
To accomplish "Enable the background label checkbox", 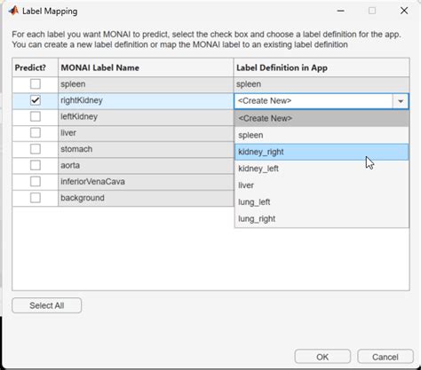I will click(x=36, y=198).
